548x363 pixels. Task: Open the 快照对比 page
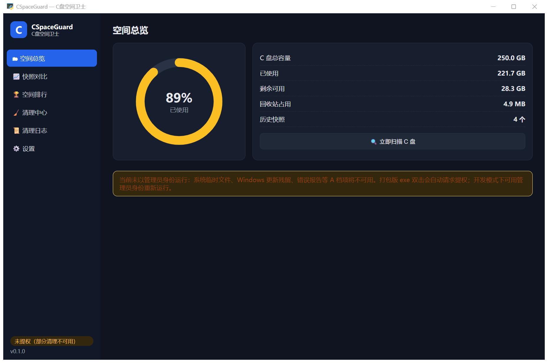[x=52, y=77]
